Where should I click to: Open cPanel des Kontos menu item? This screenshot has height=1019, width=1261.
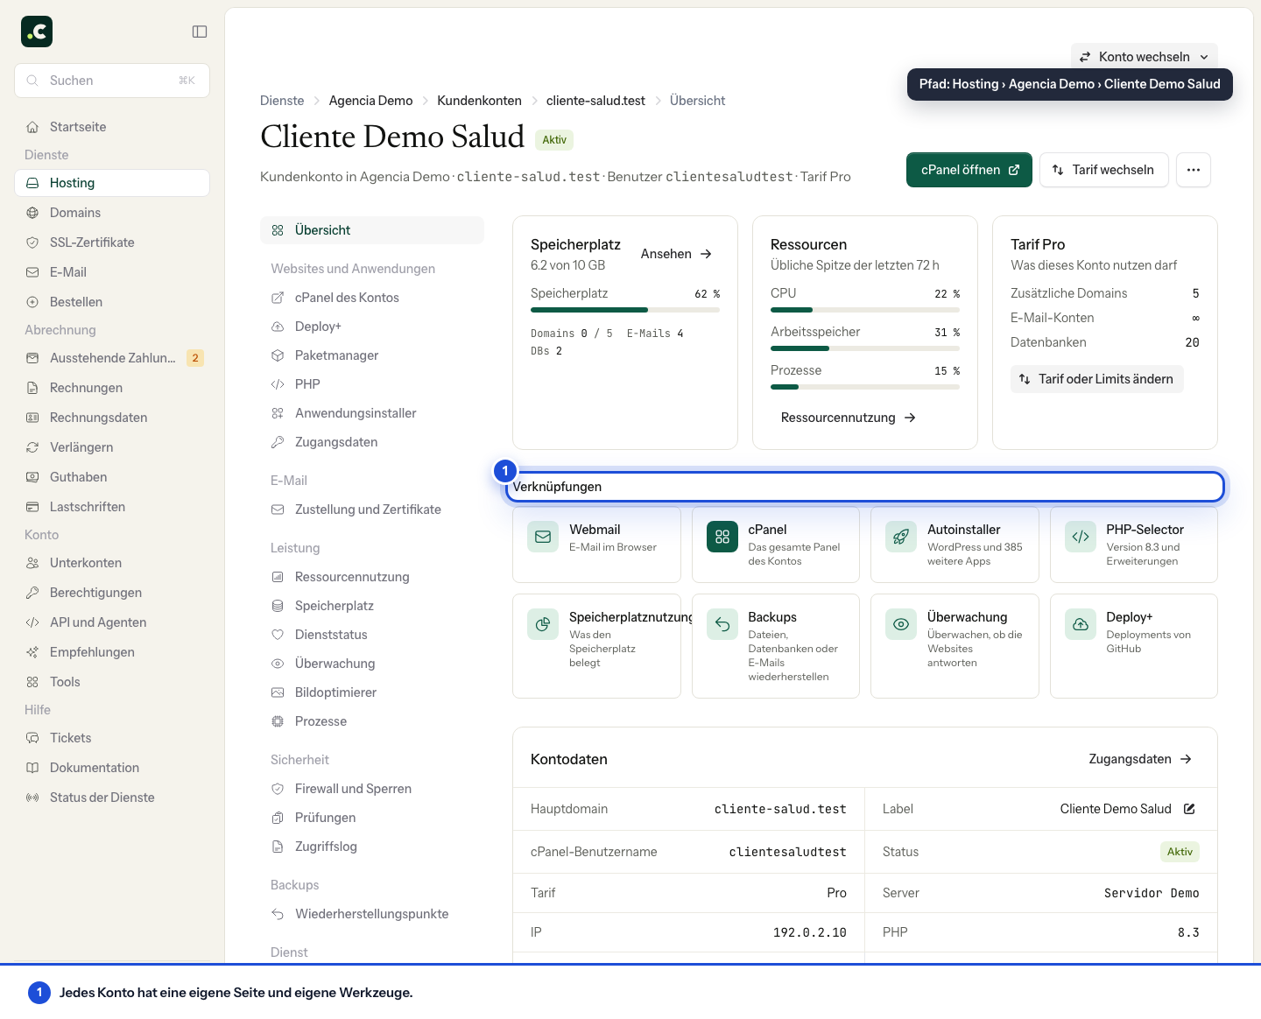click(372, 298)
